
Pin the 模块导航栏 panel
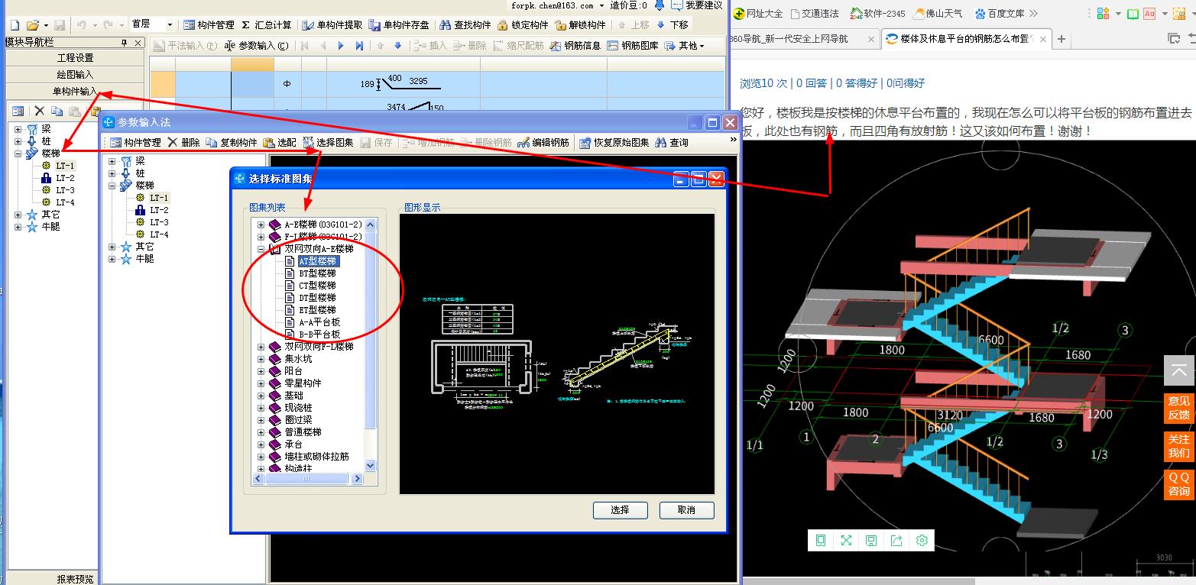click(x=125, y=44)
